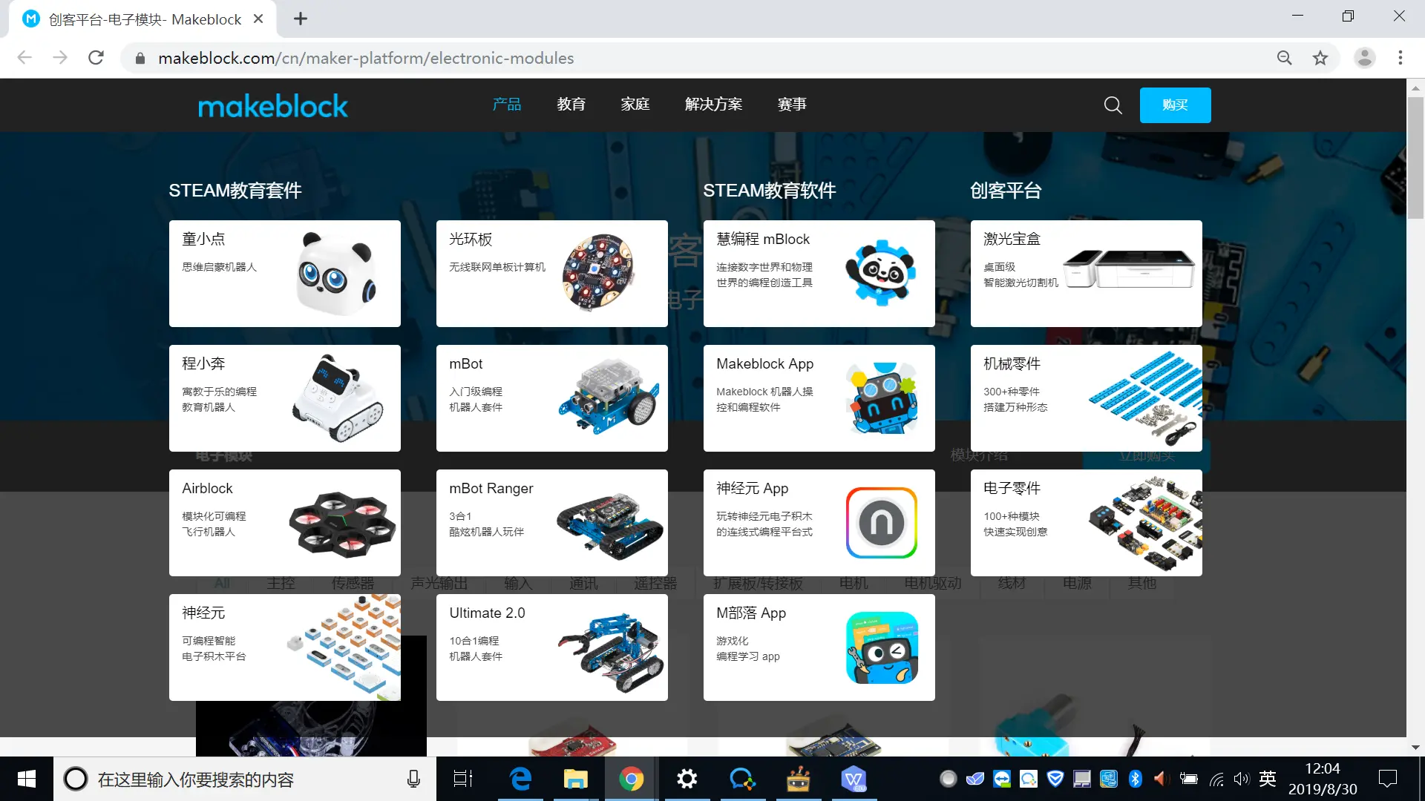
Task: Bookmark this page with star icon
Action: pyautogui.click(x=1320, y=58)
